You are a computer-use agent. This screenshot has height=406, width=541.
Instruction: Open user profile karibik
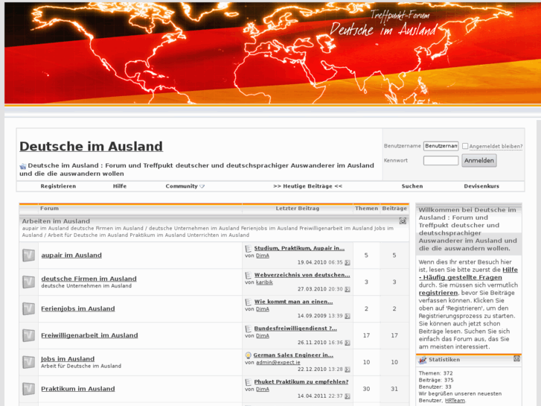point(264,282)
